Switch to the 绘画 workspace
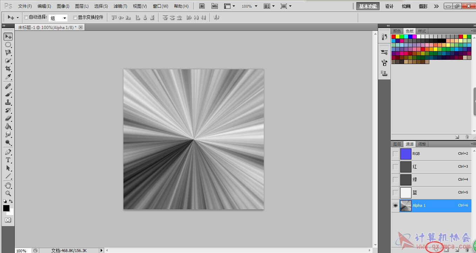 click(406, 6)
